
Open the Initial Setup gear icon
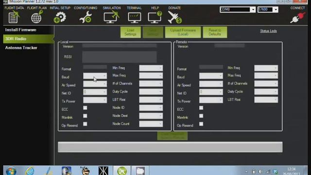coord(60,17)
